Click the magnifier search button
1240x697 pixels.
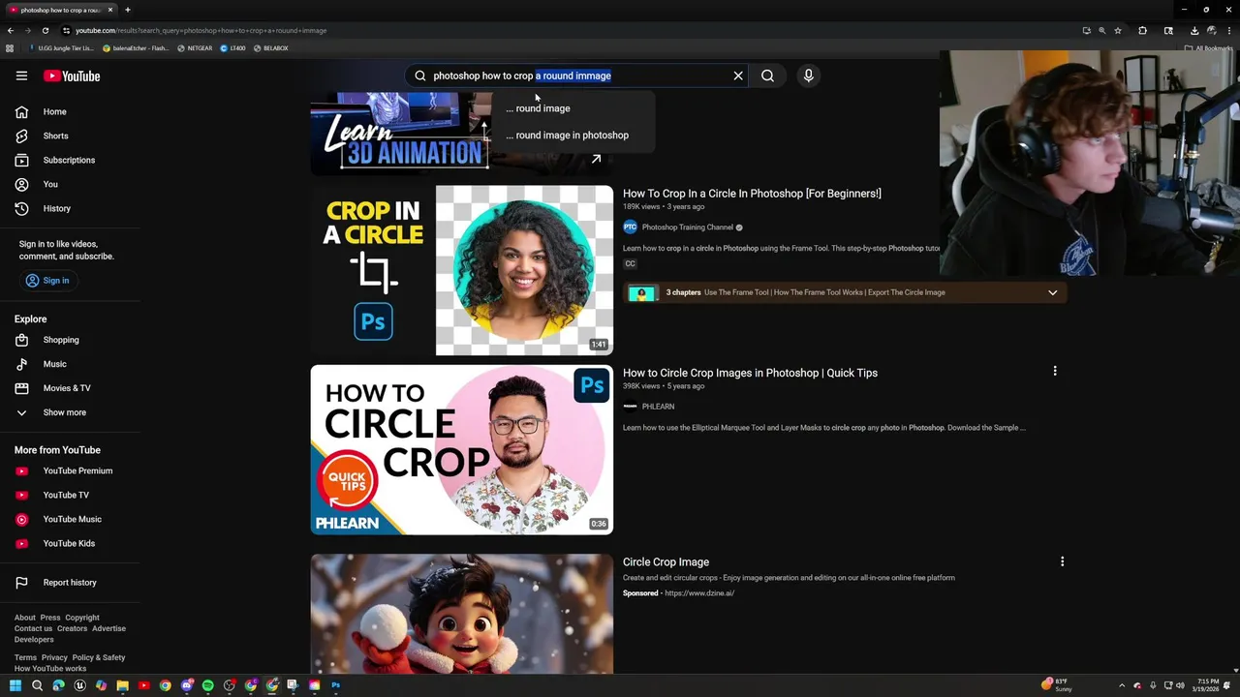tap(767, 76)
